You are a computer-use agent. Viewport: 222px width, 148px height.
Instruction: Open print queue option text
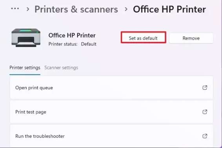pyautogui.click(x=34, y=88)
